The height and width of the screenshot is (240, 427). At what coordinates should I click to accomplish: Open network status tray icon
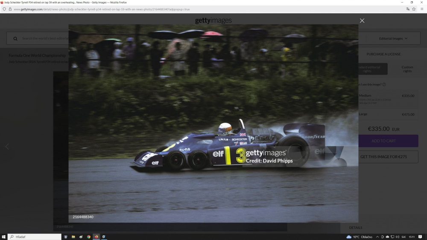[x=392, y=237]
